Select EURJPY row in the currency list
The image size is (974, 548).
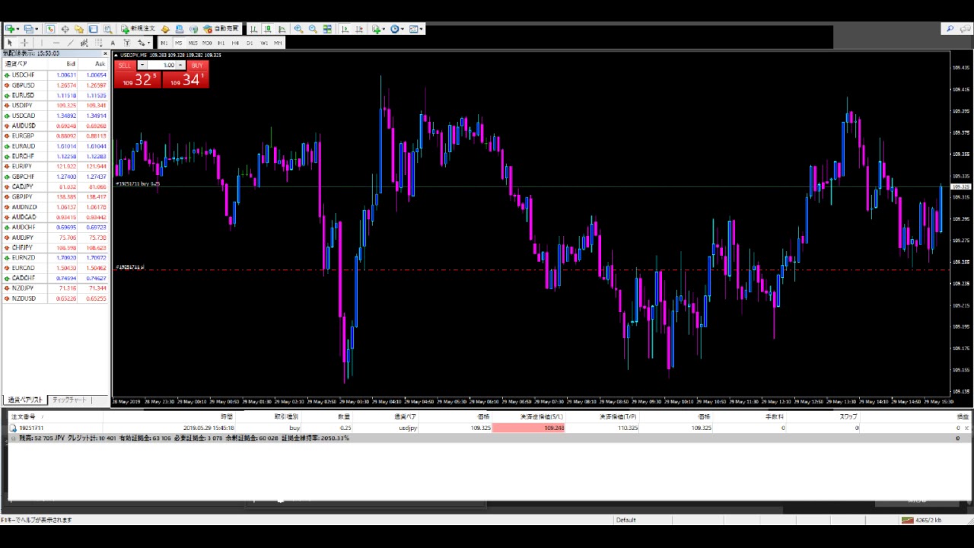[22, 167]
